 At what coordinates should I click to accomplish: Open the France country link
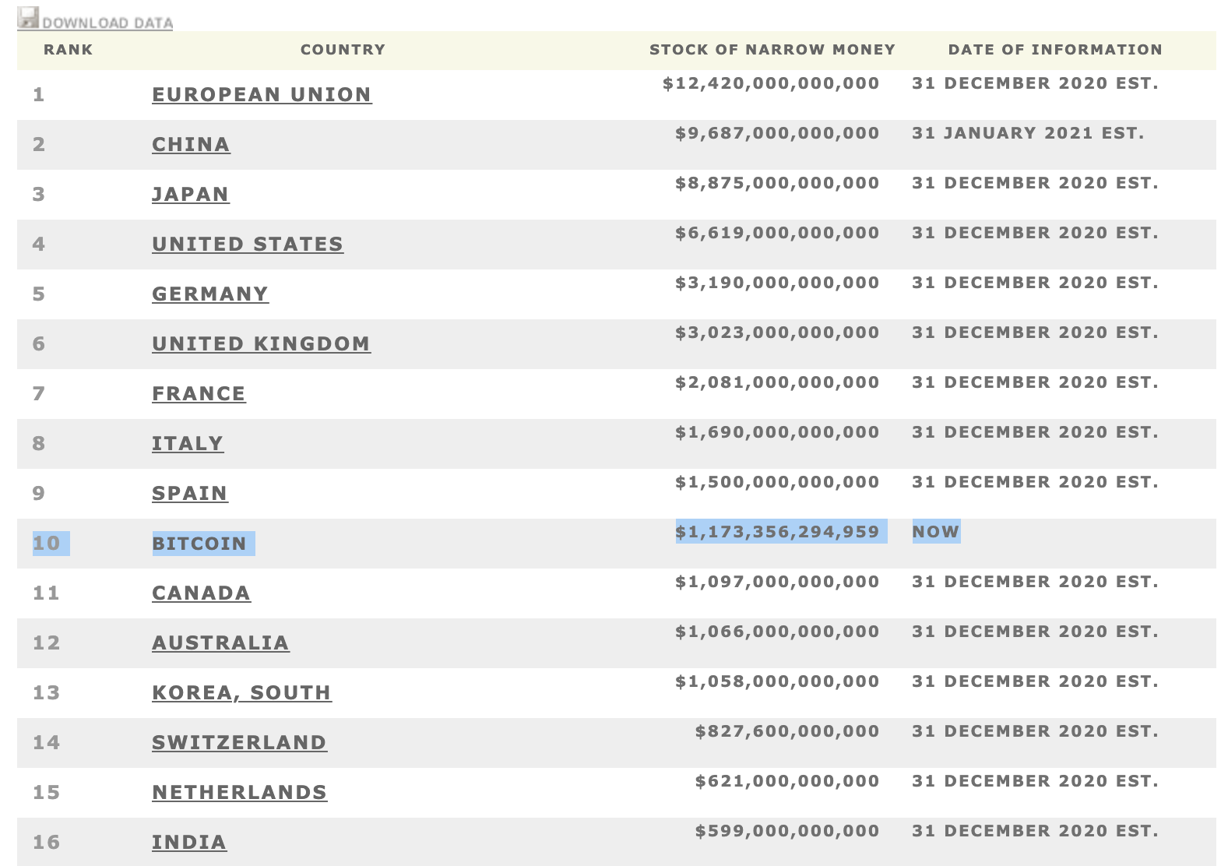199,393
